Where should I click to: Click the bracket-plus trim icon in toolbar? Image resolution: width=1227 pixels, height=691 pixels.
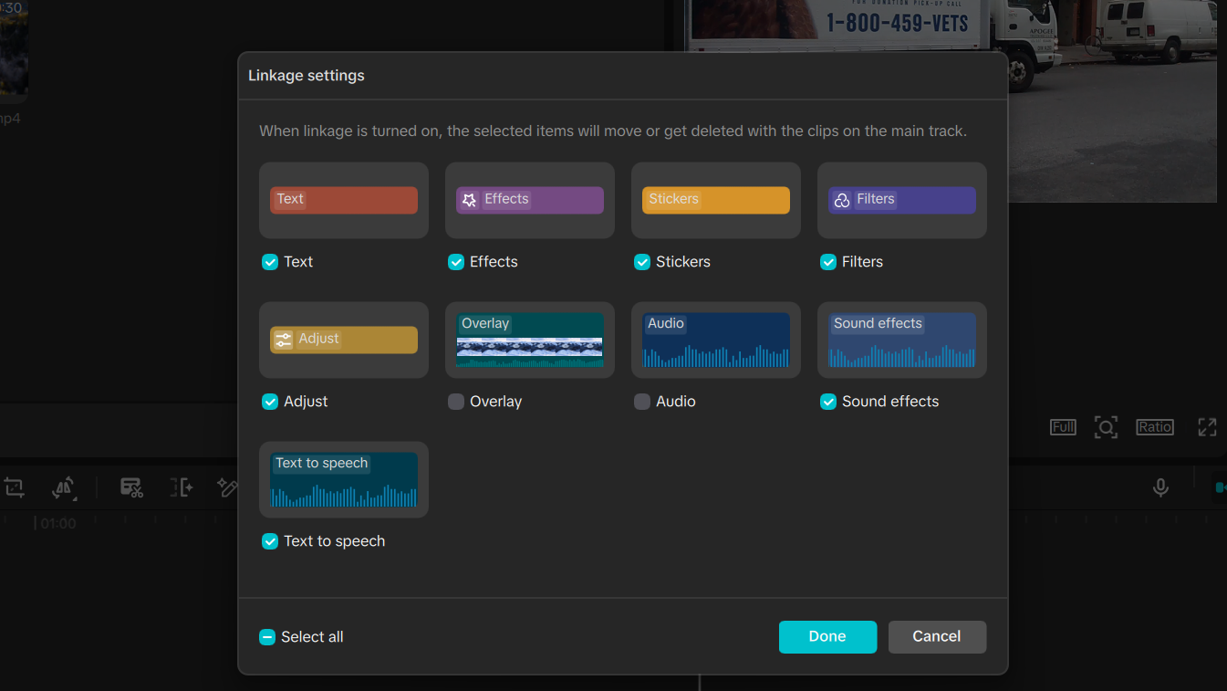click(x=182, y=487)
